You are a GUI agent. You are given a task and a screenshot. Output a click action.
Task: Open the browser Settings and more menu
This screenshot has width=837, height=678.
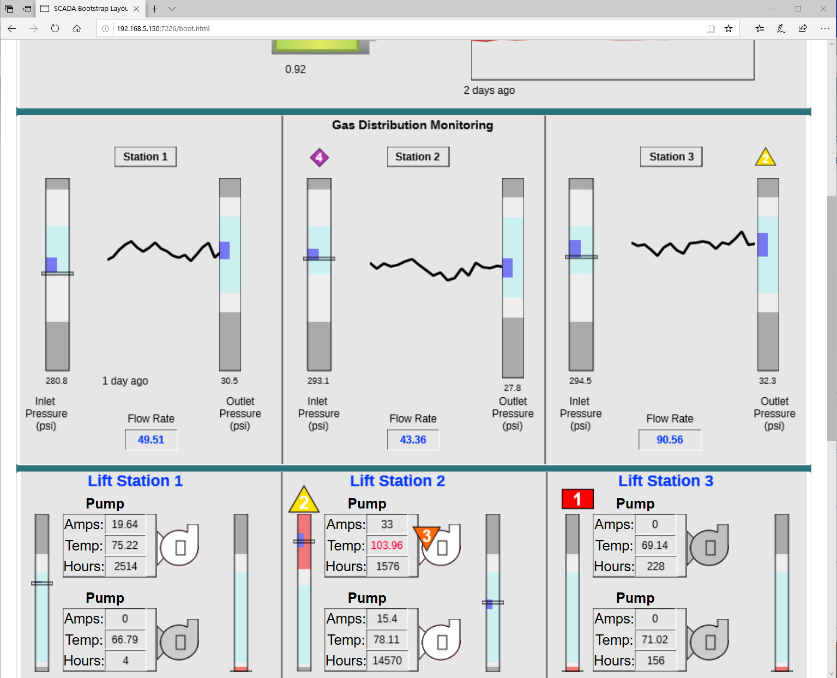point(824,28)
